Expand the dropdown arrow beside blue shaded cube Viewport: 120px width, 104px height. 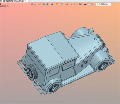click(x=49, y=4)
